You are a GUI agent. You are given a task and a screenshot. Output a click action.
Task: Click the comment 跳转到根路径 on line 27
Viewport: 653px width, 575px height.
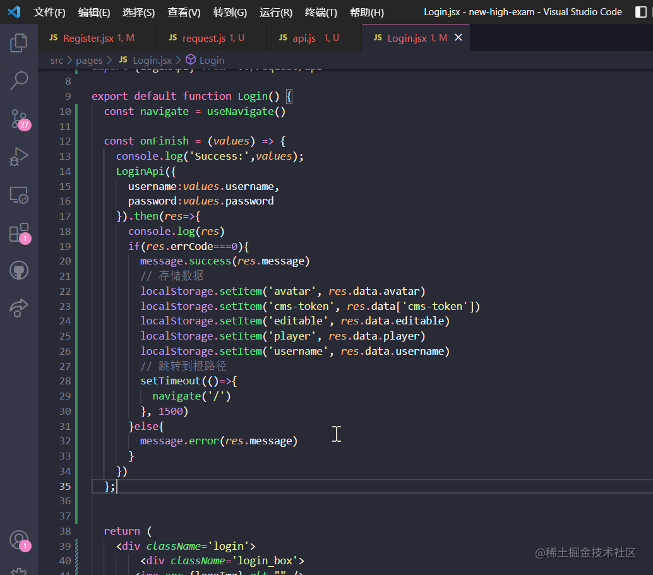tap(183, 367)
